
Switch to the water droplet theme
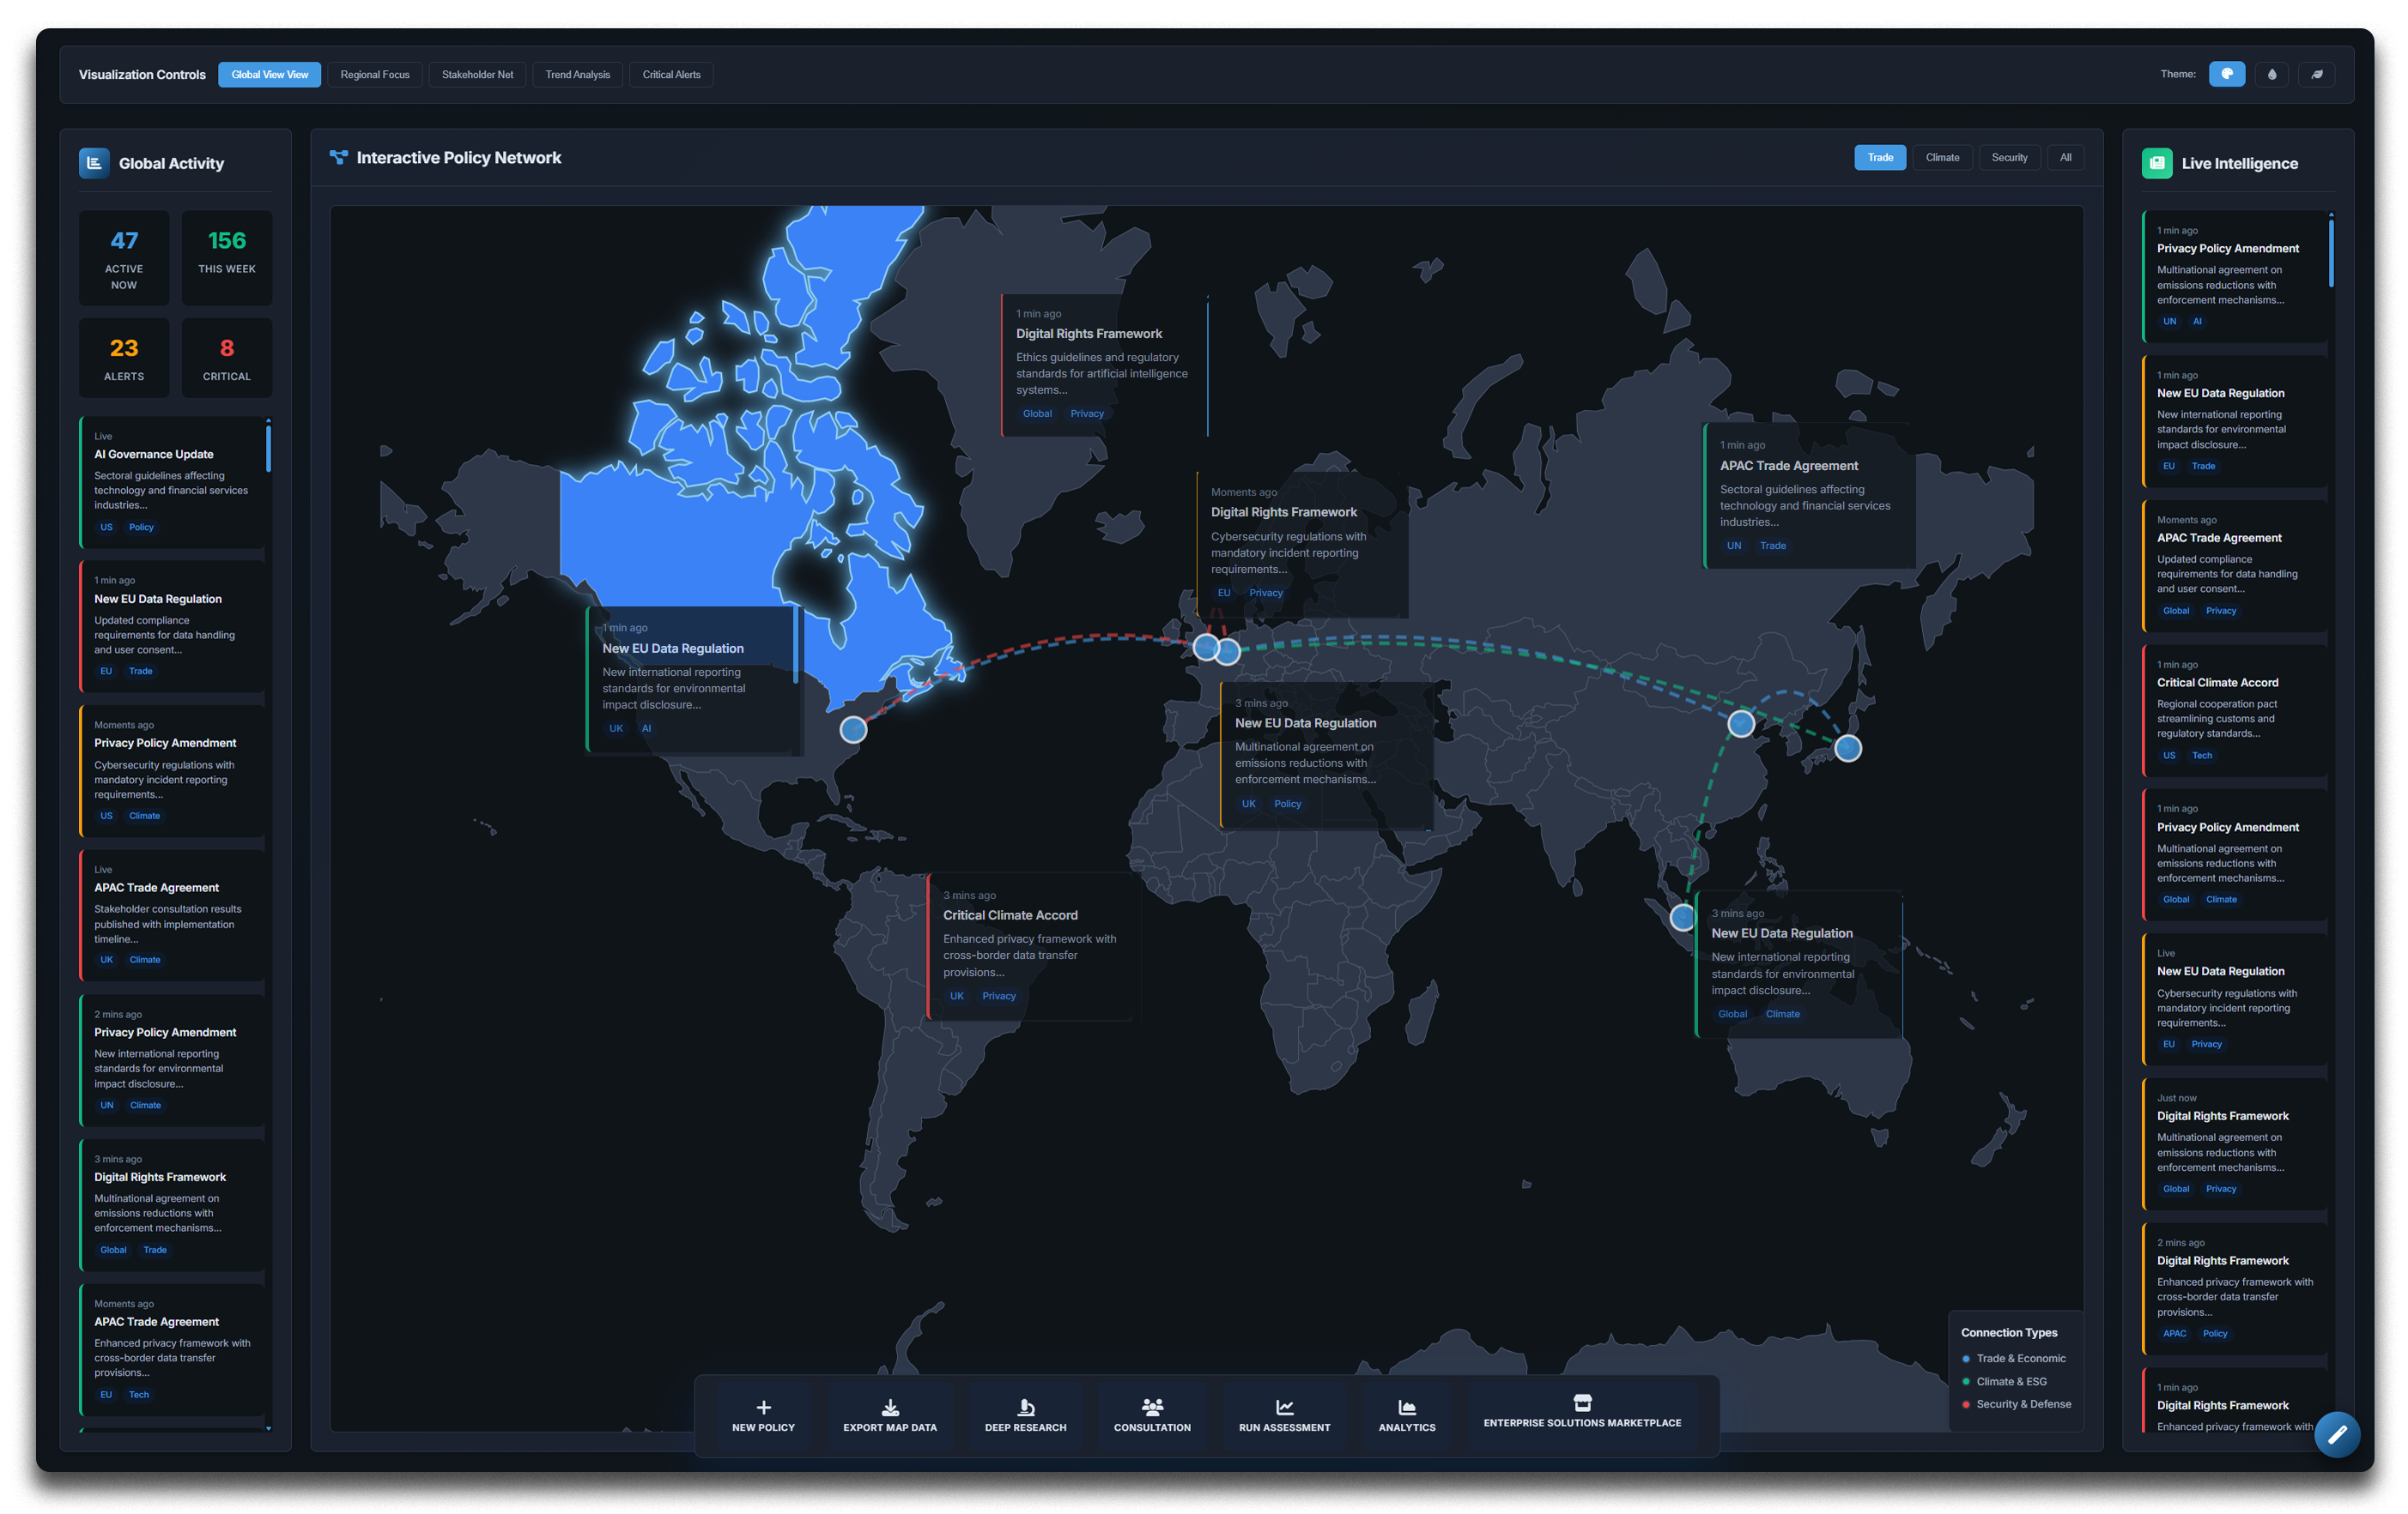(2271, 74)
